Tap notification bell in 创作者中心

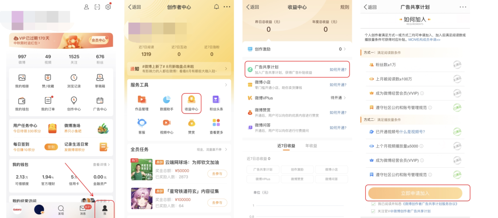point(217,7)
